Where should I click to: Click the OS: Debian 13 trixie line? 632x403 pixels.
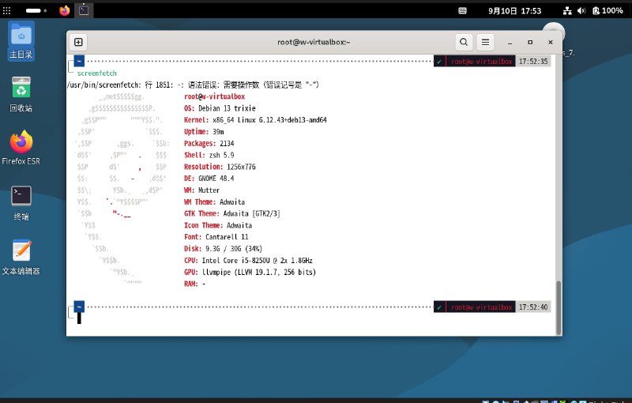tap(220, 108)
